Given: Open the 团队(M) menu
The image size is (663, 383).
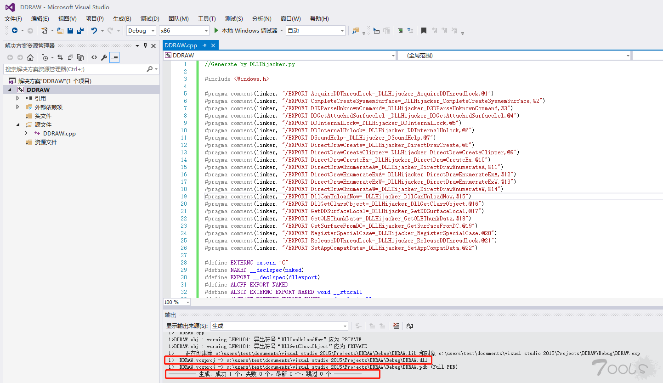Looking at the screenshot, I should (179, 19).
